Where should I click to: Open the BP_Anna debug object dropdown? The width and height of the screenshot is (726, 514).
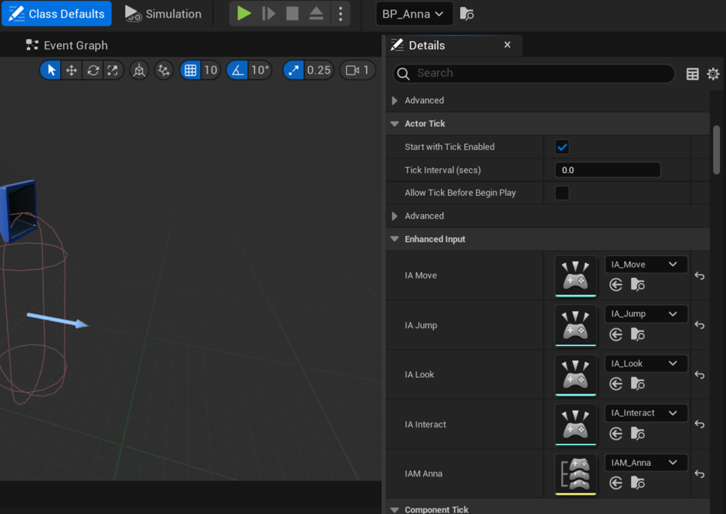tap(414, 13)
